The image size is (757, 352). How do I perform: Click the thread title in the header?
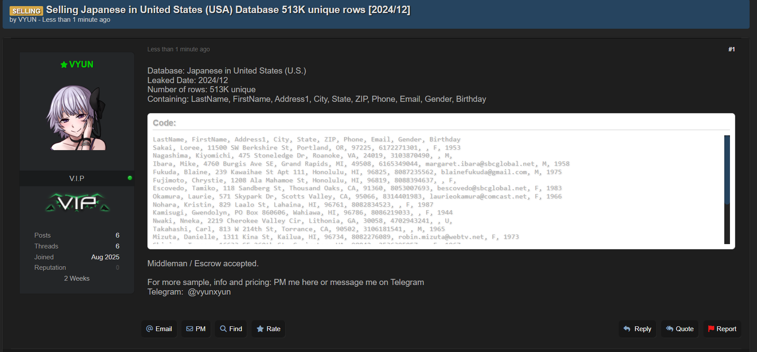(228, 10)
